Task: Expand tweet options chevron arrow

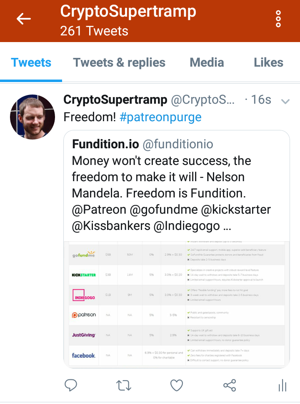Action: coord(285,101)
